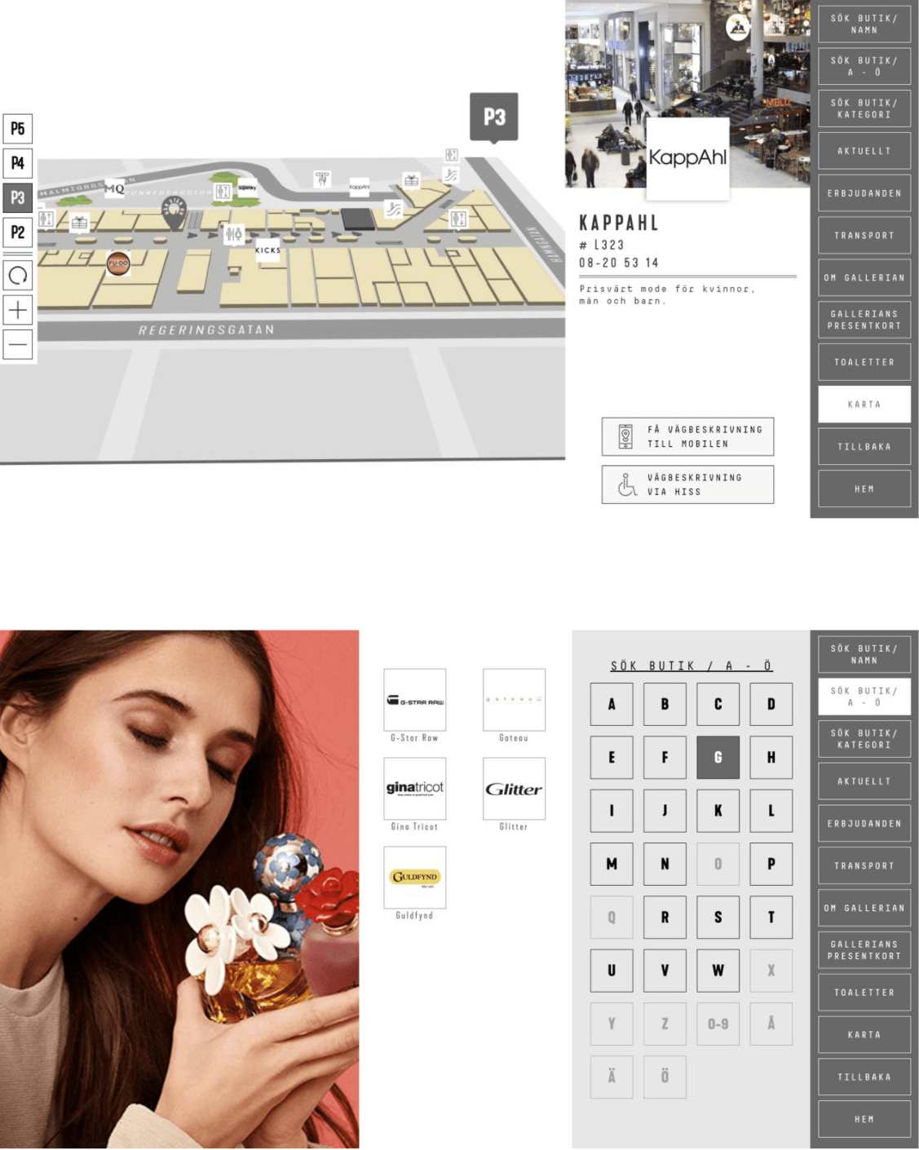This screenshot has height=1150, width=919.
Task: Select the Guldfynd store logo
Action: (414, 878)
